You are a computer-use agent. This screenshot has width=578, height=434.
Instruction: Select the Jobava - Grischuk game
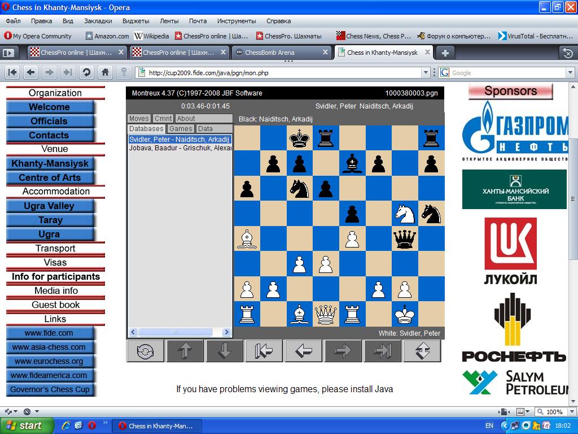[179, 148]
